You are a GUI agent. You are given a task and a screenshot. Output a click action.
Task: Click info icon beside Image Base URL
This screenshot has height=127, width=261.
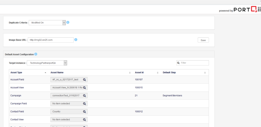(x=76, y=40)
